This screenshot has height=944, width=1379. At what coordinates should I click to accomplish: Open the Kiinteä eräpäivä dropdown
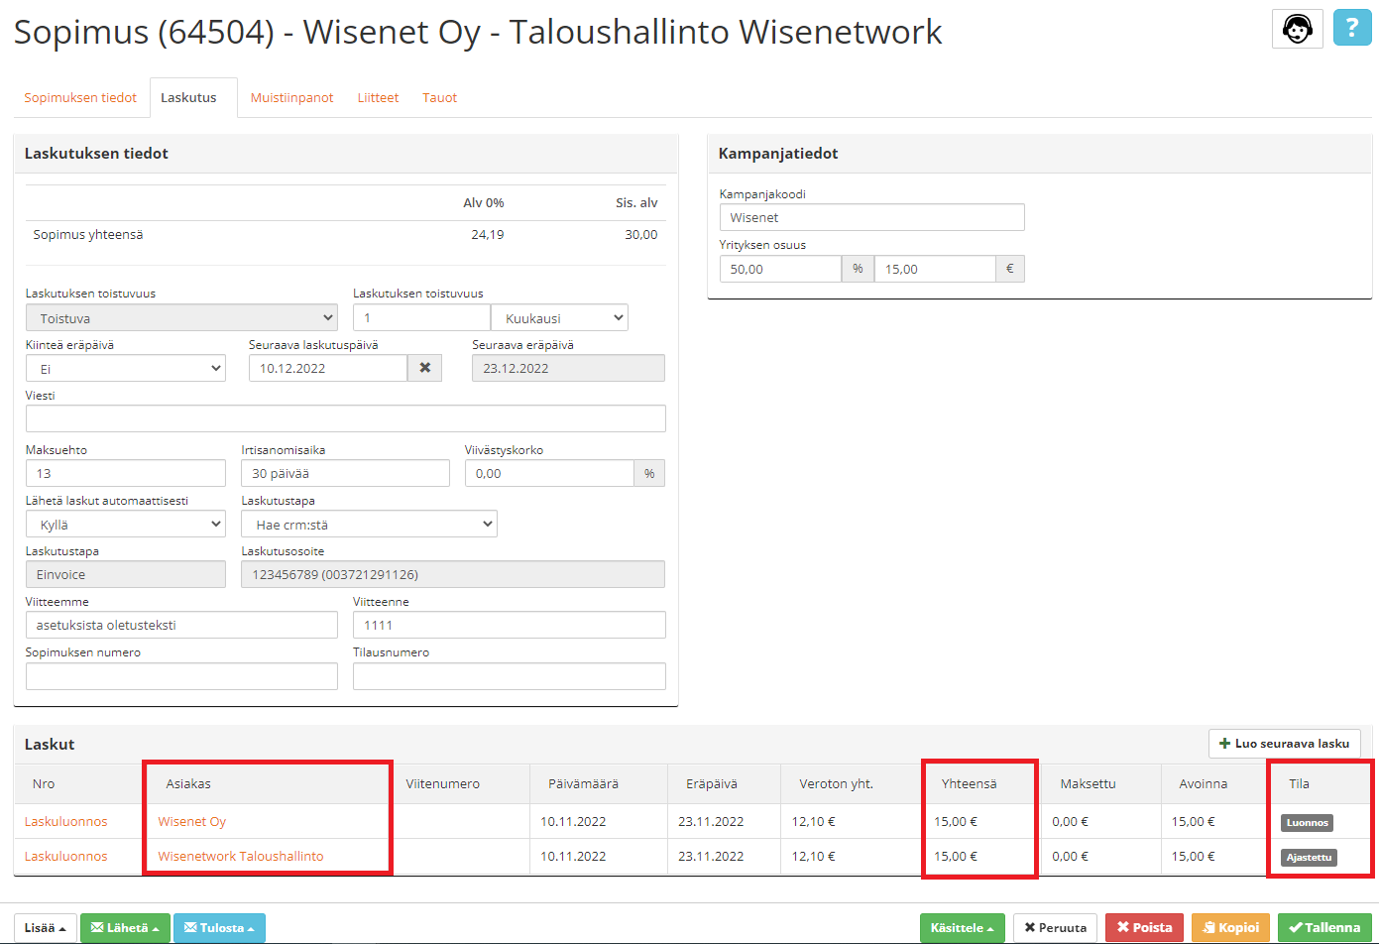[126, 368]
